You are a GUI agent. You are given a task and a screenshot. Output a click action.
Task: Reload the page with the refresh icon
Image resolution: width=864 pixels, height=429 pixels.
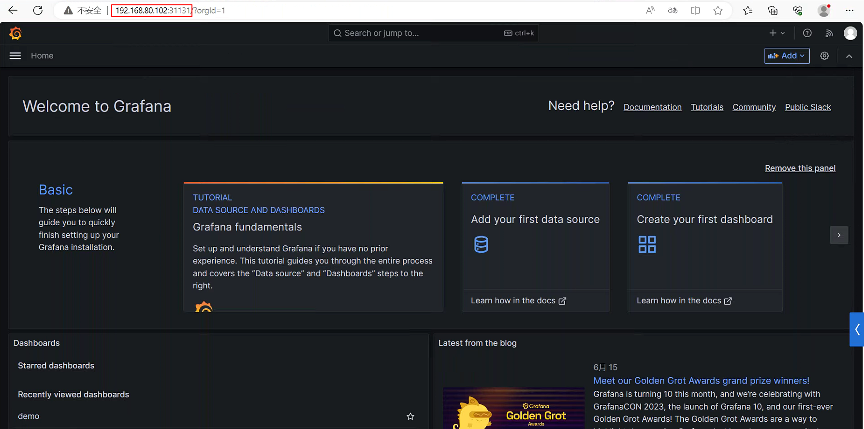tap(38, 10)
